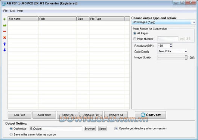Click the Open output folder button
The width and height of the screenshot is (198, 140).
[102, 128]
